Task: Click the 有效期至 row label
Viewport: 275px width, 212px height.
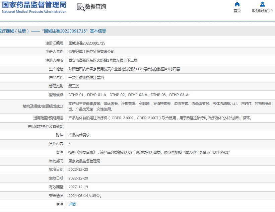Action: coord(56,187)
